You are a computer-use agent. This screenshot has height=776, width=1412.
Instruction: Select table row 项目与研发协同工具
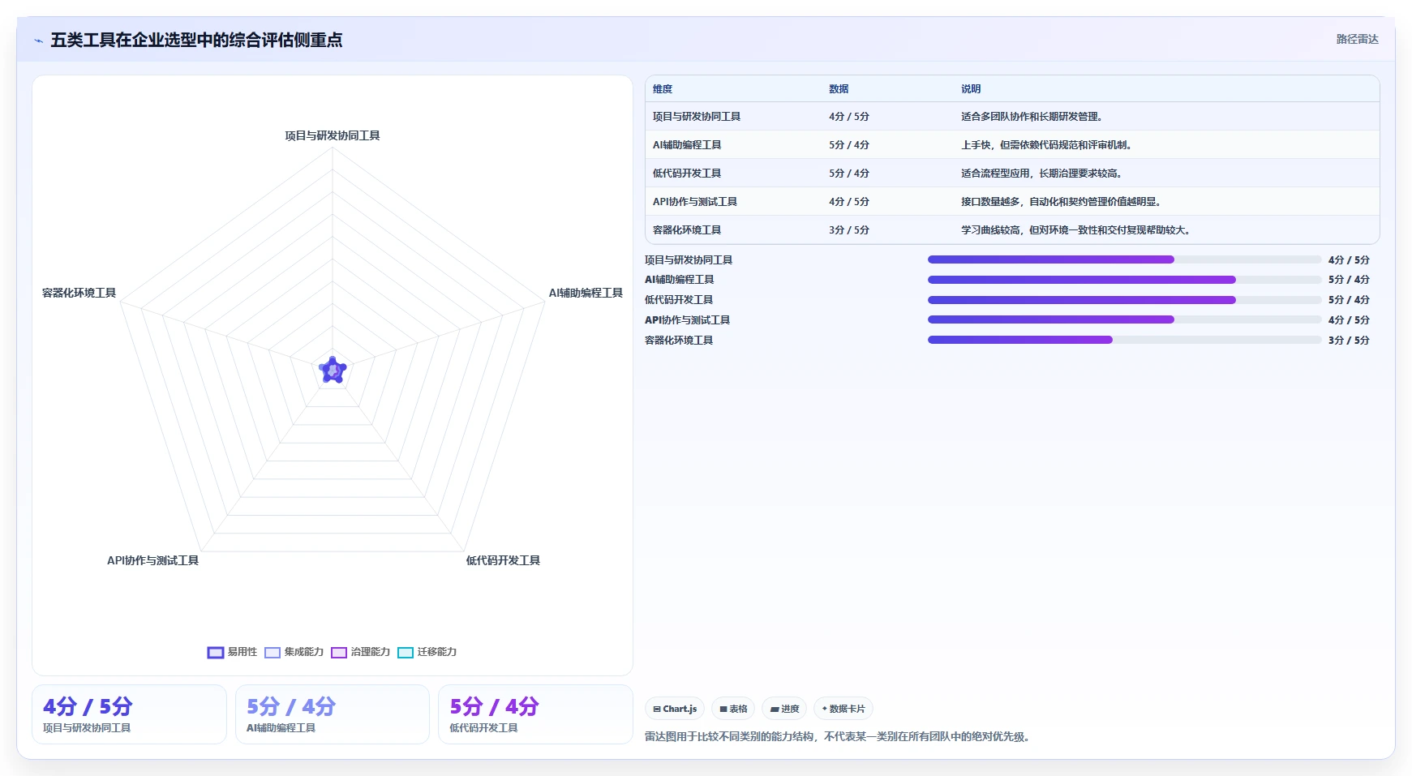coord(1012,117)
